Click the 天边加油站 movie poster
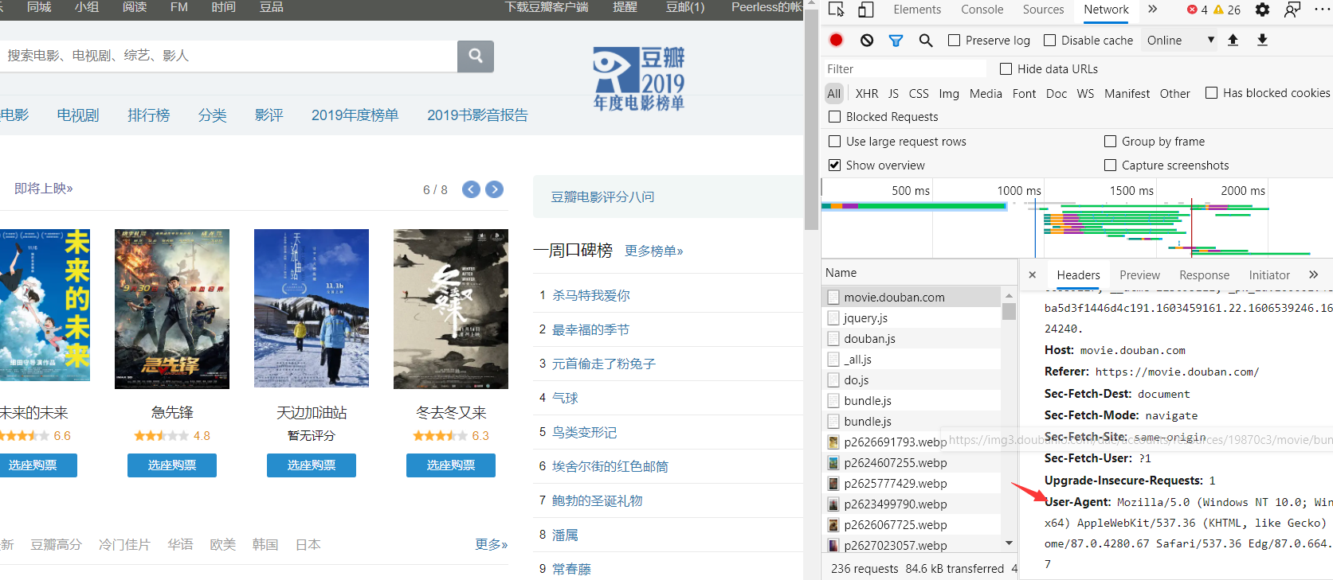Screen dimensions: 1333x580 pyautogui.click(x=312, y=309)
